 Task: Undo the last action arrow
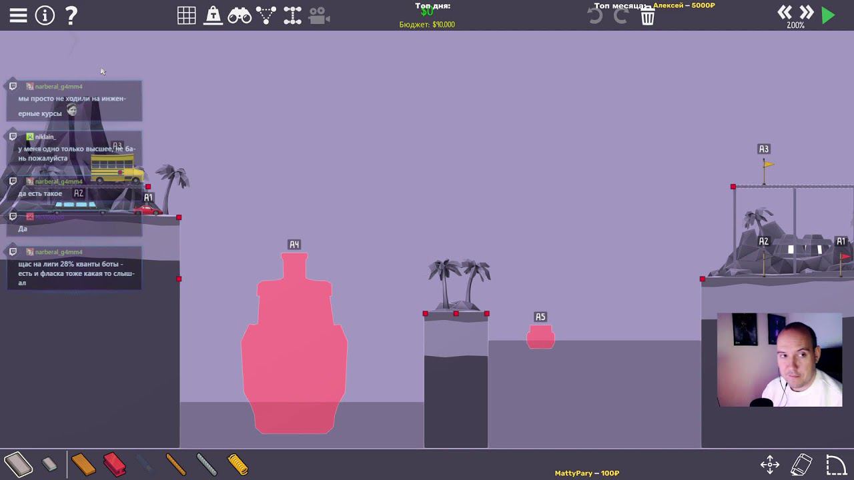pos(595,16)
